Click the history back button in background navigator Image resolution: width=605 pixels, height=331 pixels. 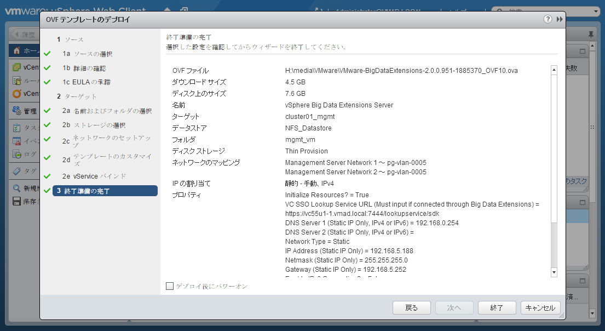pyautogui.click(x=24, y=35)
